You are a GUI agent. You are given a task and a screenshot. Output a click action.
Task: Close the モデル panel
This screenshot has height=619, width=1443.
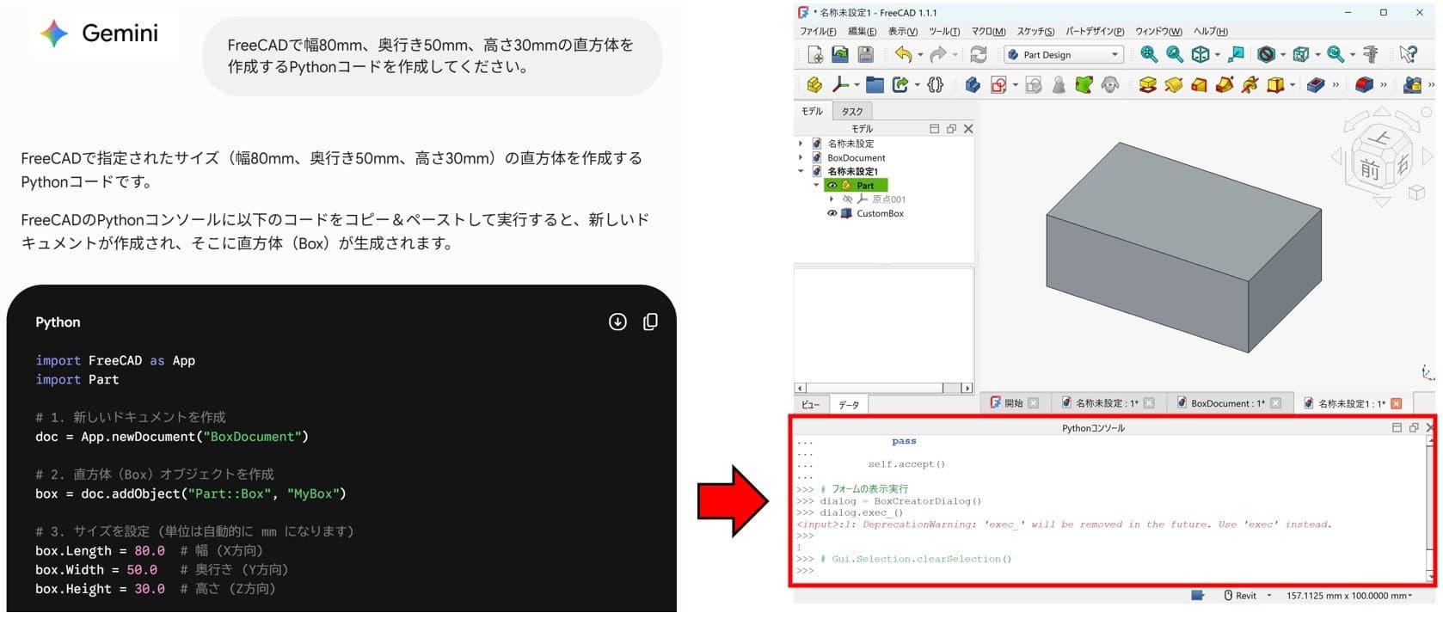[x=968, y=129]
